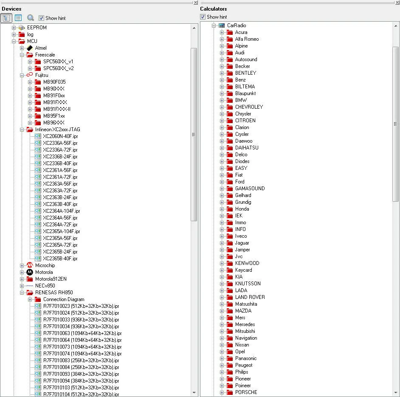Click the XC2060N-40F.ipr file icon
400x397 pixels.
(38, 136)
